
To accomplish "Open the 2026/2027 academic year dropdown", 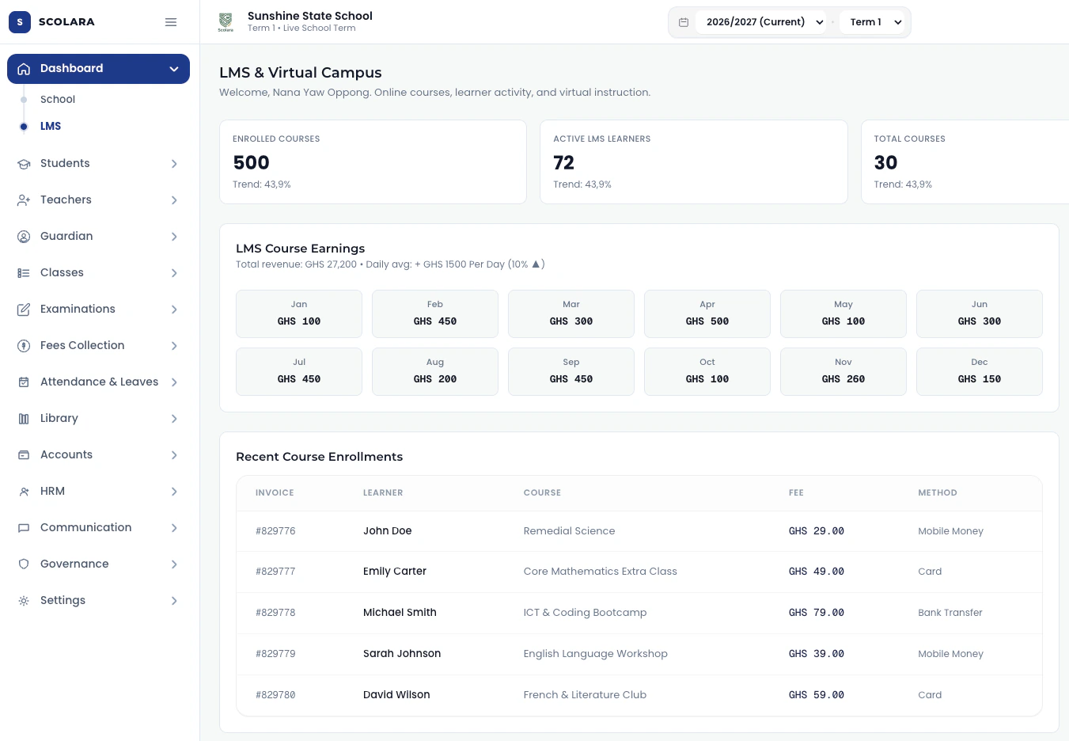I will coord(763,22).
